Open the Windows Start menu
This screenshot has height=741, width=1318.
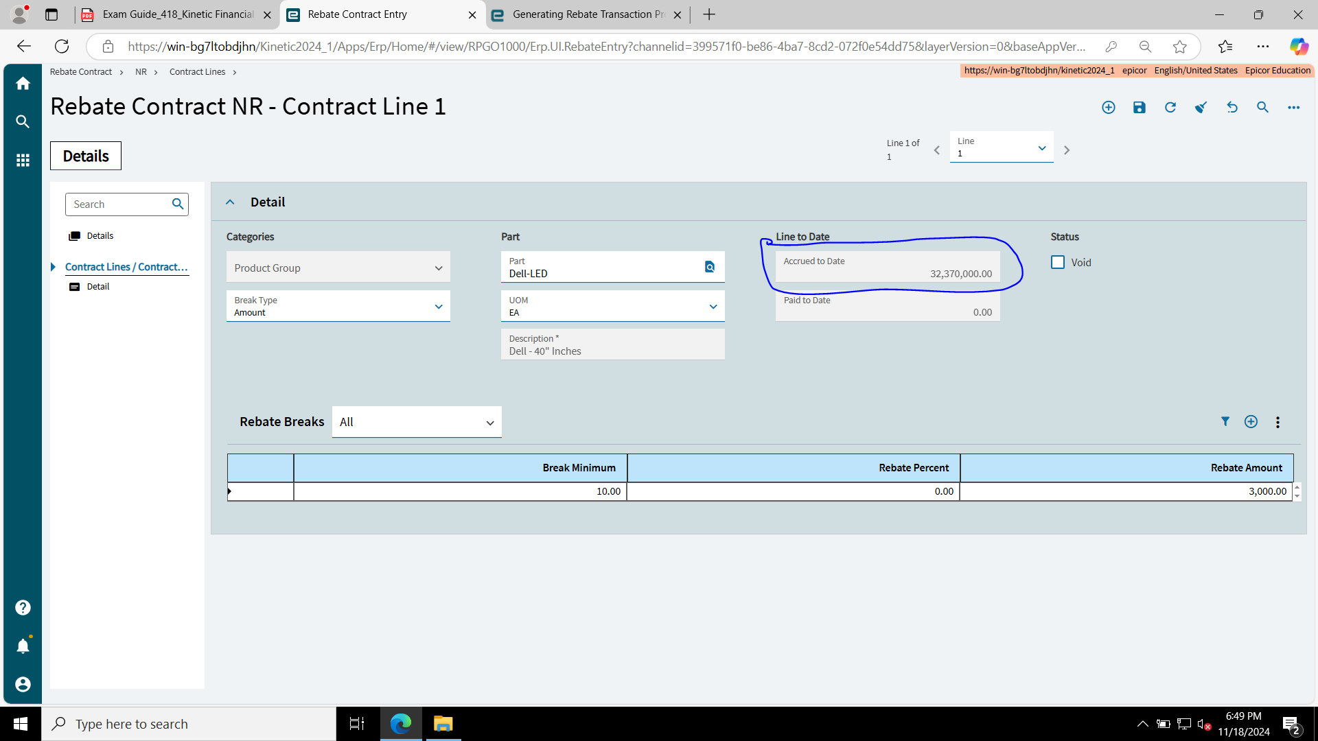pyautogui.click(x=21, y=724)
